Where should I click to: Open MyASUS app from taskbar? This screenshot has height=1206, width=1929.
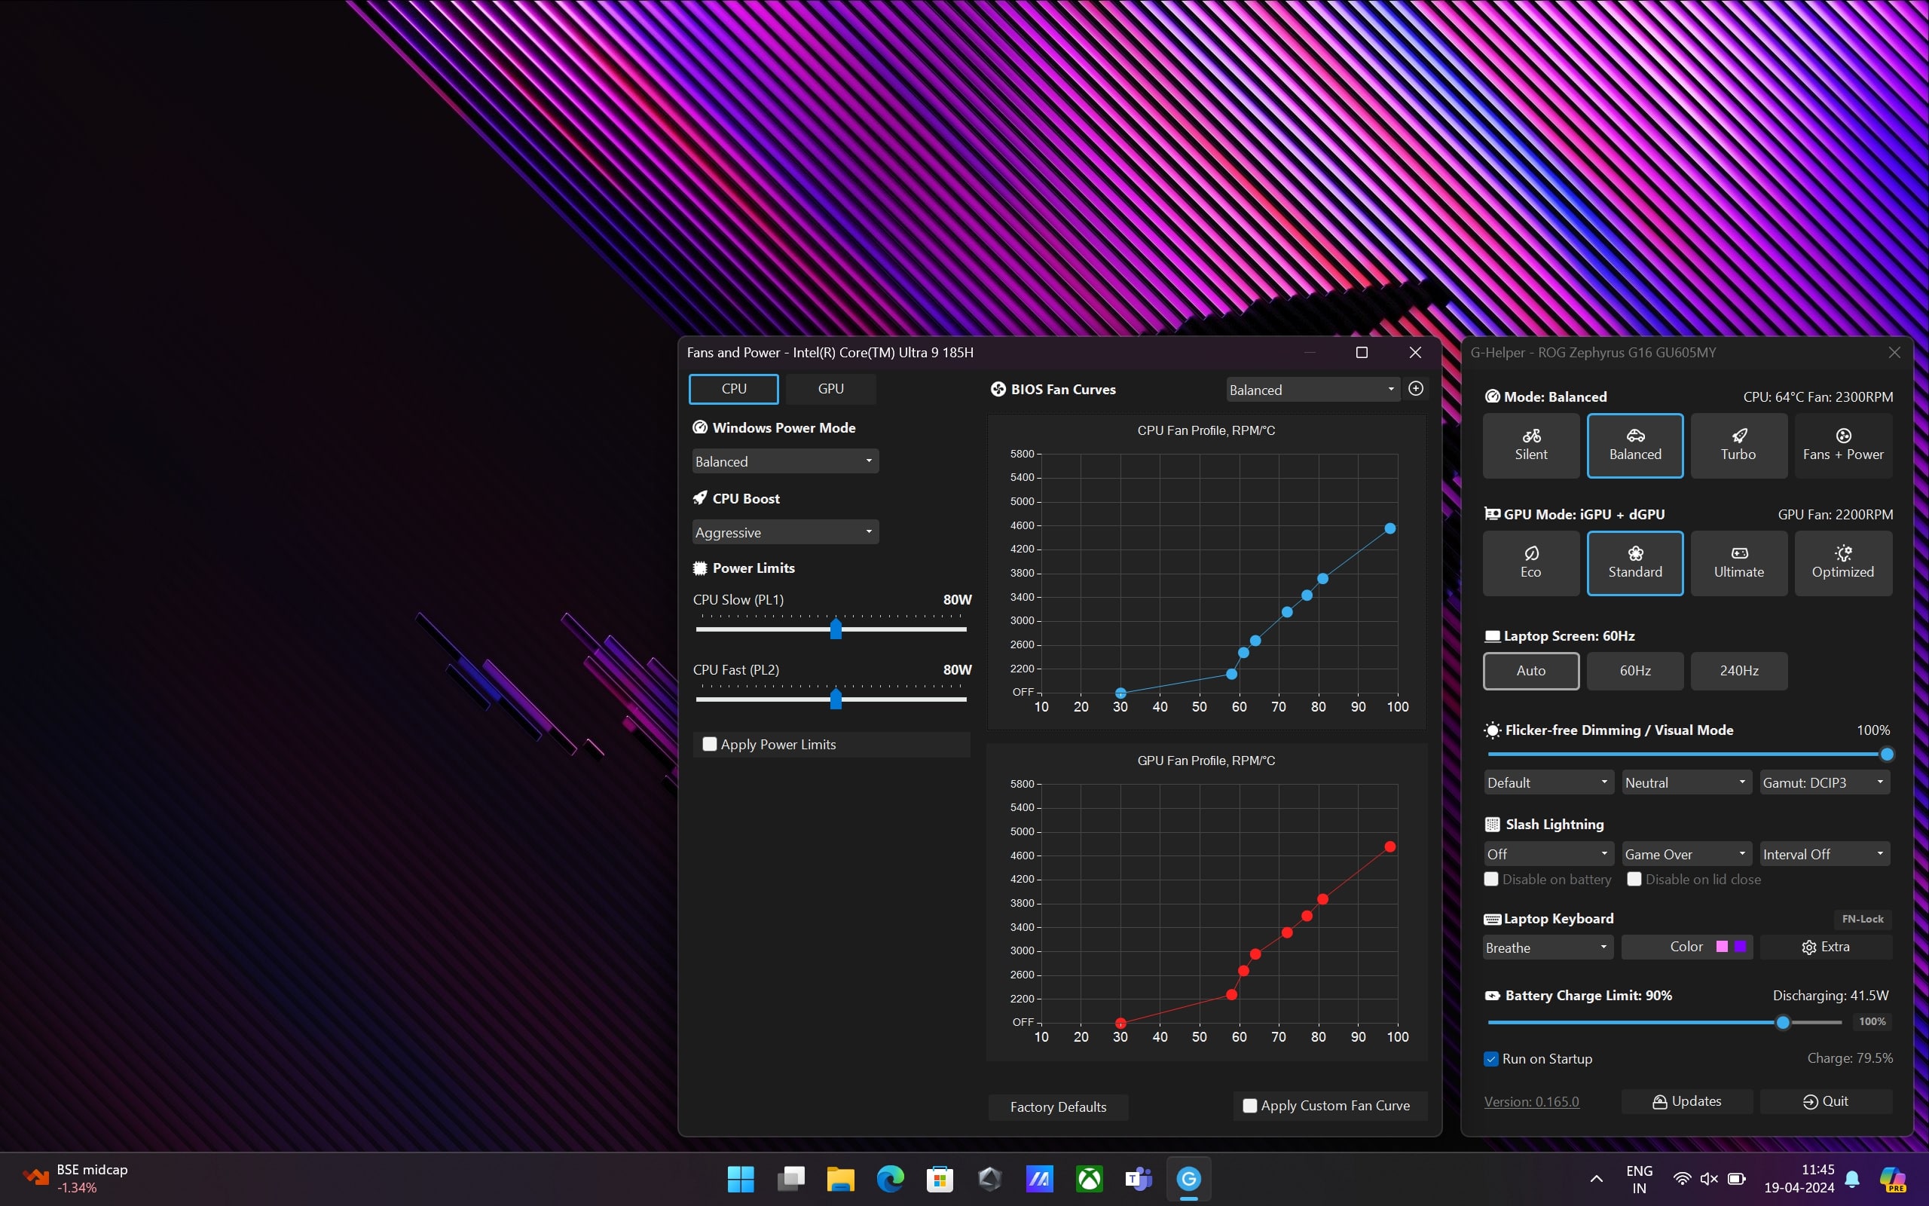[1039, 1179]
